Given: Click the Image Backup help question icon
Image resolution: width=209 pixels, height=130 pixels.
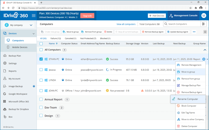Looking at the screenshot, I should (34, 86).
